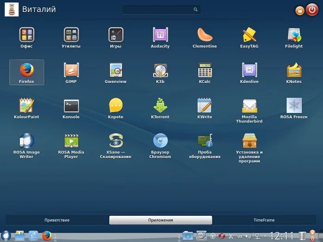323x242 pixels.
Task: Launch the KTorrent client
Action: click(160, 108)
